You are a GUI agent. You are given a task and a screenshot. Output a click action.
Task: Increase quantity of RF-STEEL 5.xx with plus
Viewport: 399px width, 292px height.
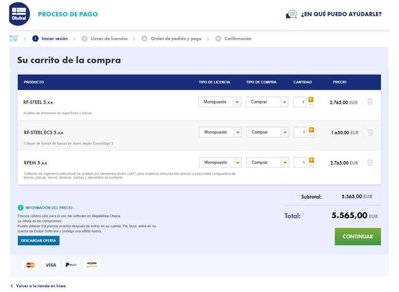pos(311,99)
